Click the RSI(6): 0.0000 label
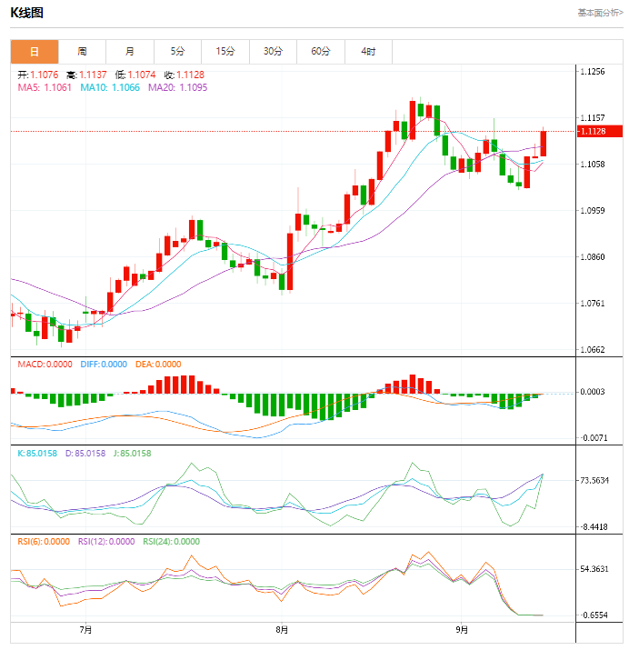629x670 pixels. (44, 542)
